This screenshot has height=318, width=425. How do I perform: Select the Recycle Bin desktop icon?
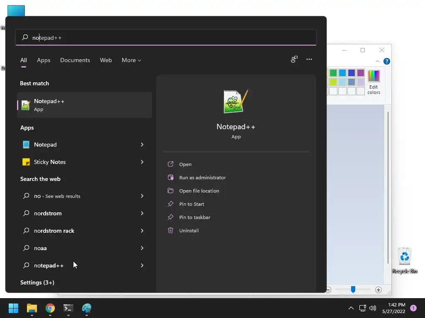coord(404,260)
